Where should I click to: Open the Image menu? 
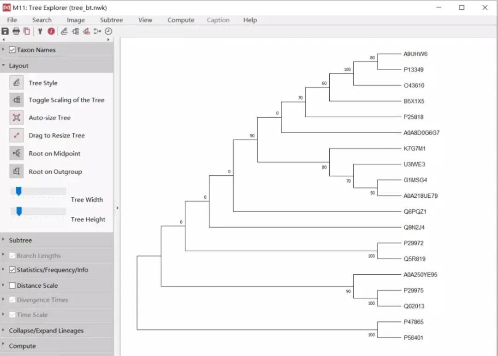(x=76, y=20)
